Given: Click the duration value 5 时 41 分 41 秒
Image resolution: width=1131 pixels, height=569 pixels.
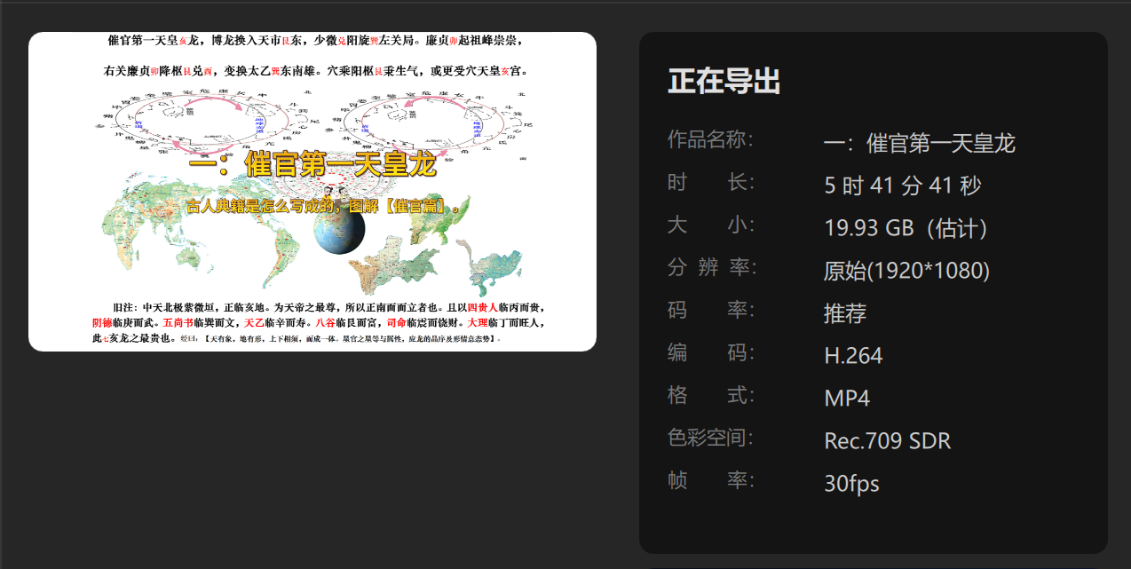Looking at the screenshot, I should click(903, 186).
